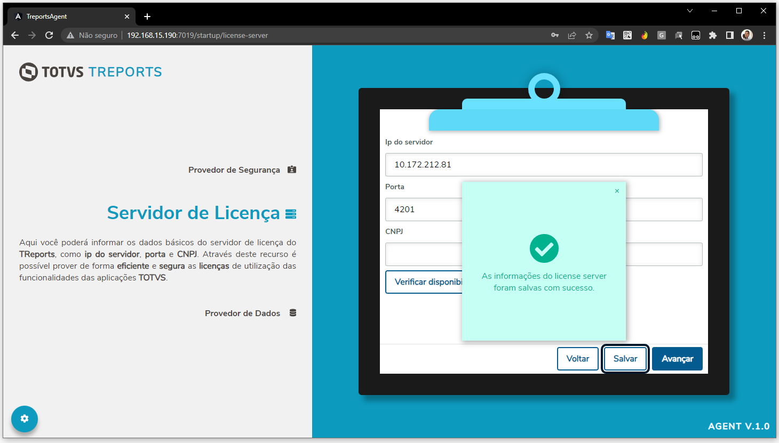
Task: Open the saved passwords key icon
Action: coord(555,35)
